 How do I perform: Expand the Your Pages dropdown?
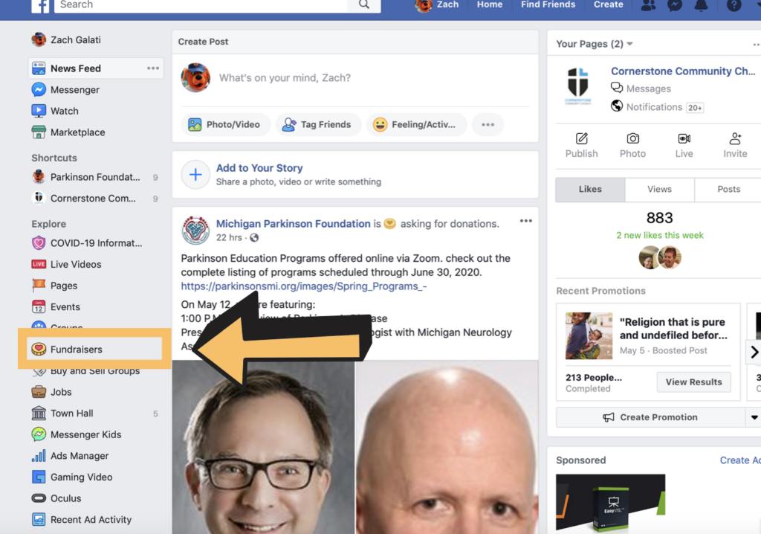629,44
